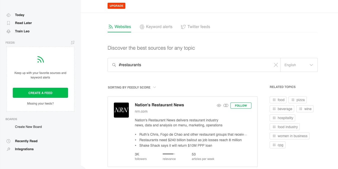
Task: Toggle the similar-sources circles icon near FOLLOW
Action: click(x=226, y=105)
